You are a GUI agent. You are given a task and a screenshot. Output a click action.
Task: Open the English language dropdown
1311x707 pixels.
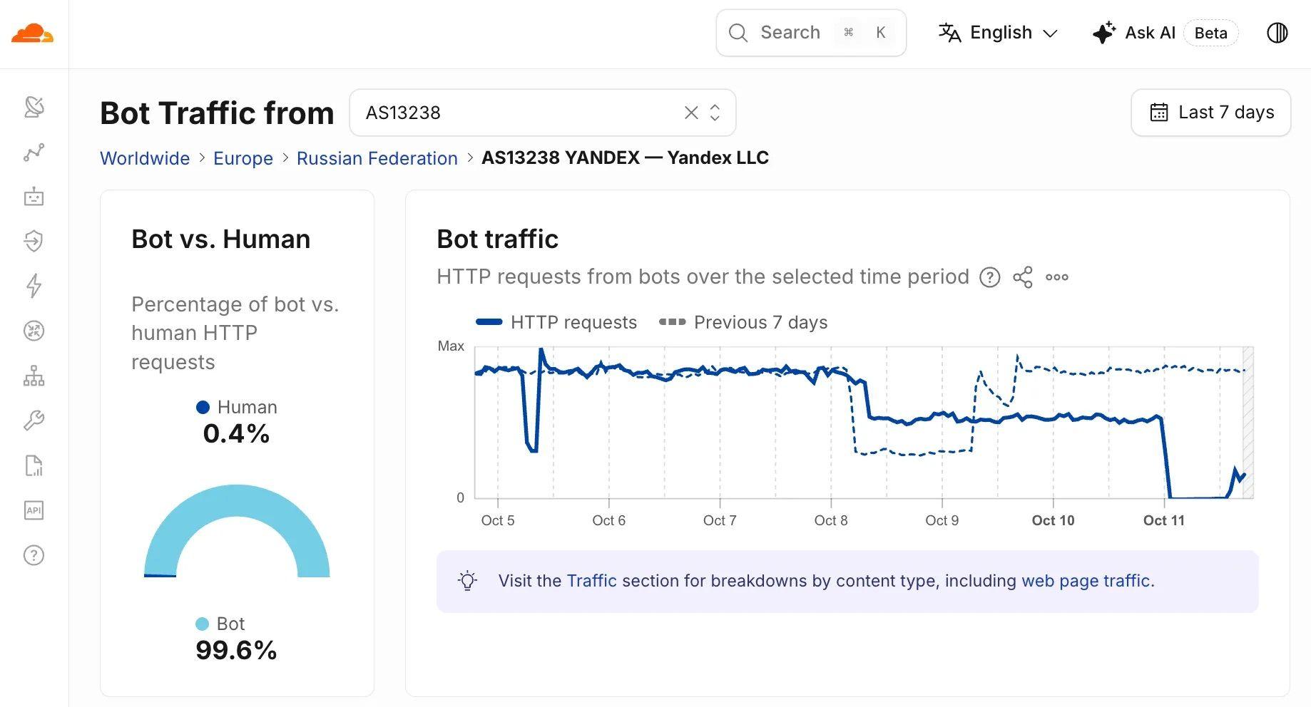point(999,33)
